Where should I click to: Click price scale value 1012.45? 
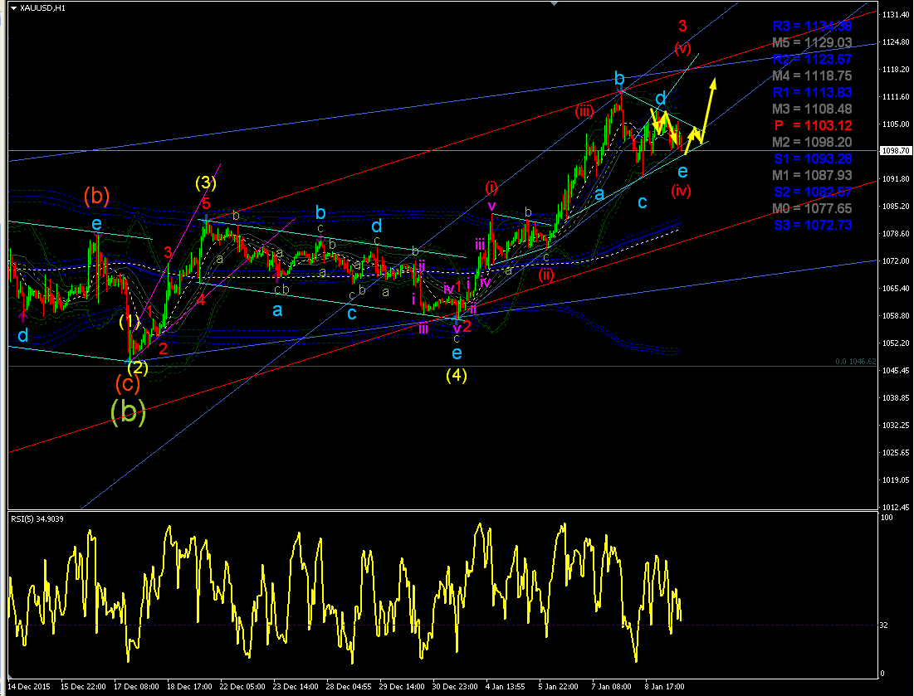[896, 508]
